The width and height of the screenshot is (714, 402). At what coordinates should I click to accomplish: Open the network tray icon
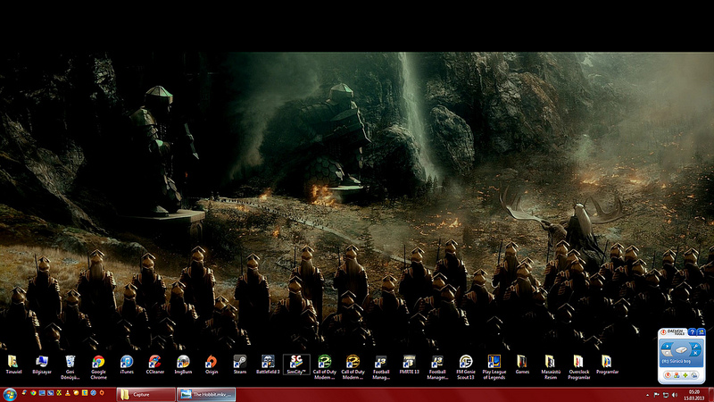click(x=666, y=395)
